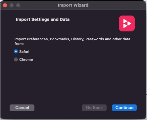This screenshot has height=120, width=147.
Task: Select the Chrome radio button
Action: [16, 60]
